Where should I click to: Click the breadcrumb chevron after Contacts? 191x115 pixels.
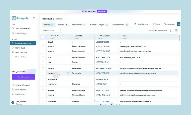tap(65, 19)
